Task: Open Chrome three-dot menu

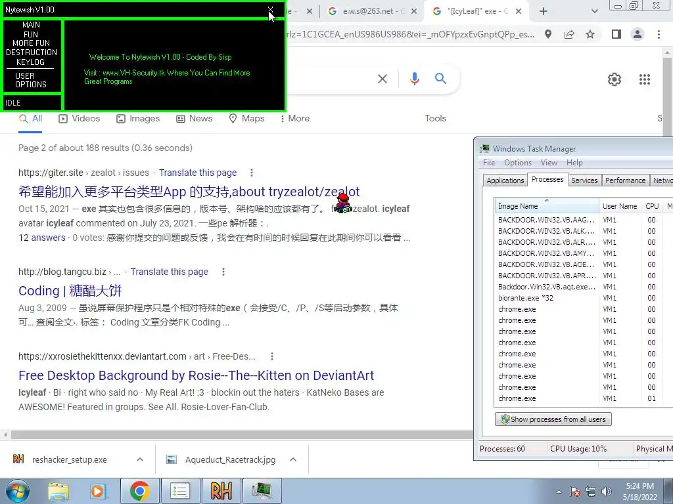Action: click(x=659, y=34)
